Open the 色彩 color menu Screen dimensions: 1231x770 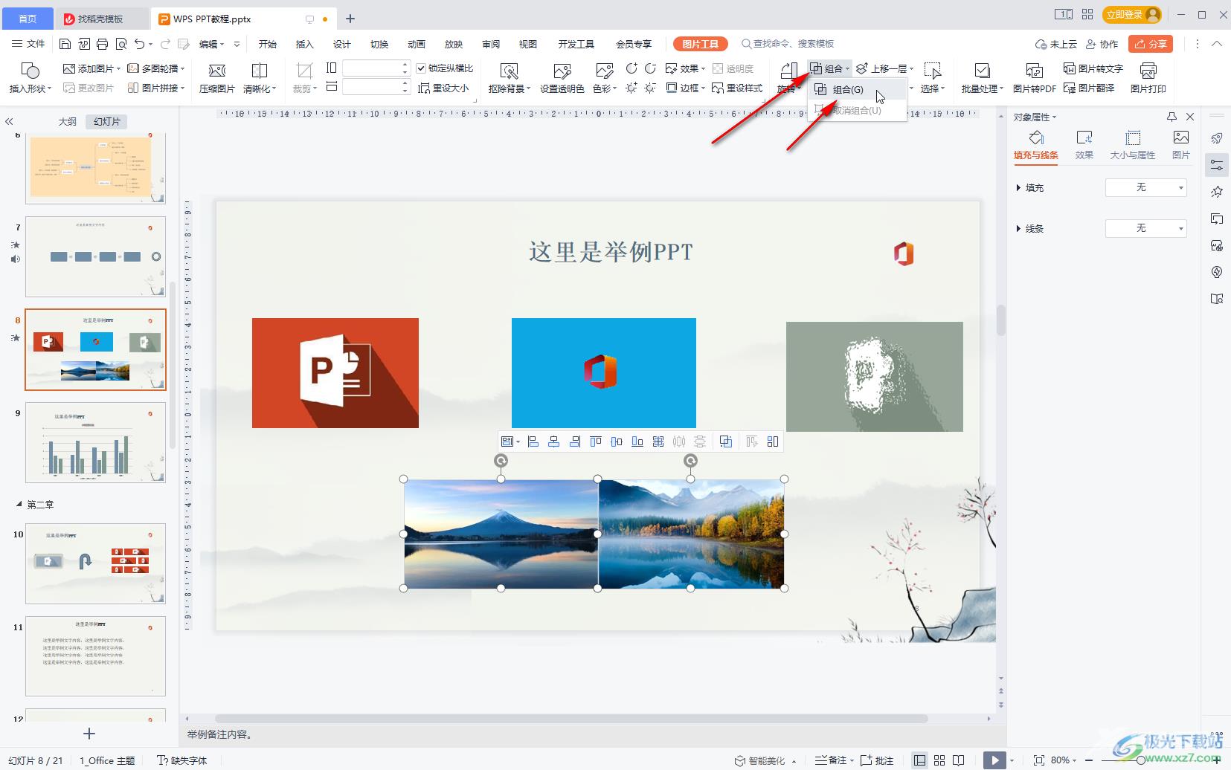pyautogui.click(x=605, y=77)
